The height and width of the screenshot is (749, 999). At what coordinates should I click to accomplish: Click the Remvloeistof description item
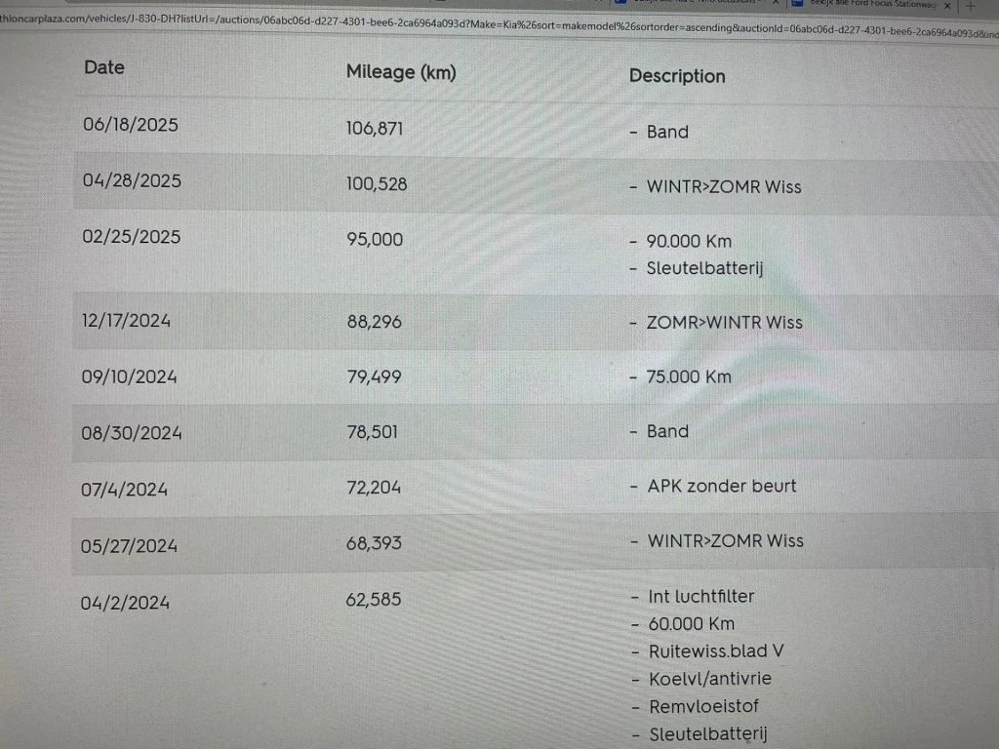point(702,706)
